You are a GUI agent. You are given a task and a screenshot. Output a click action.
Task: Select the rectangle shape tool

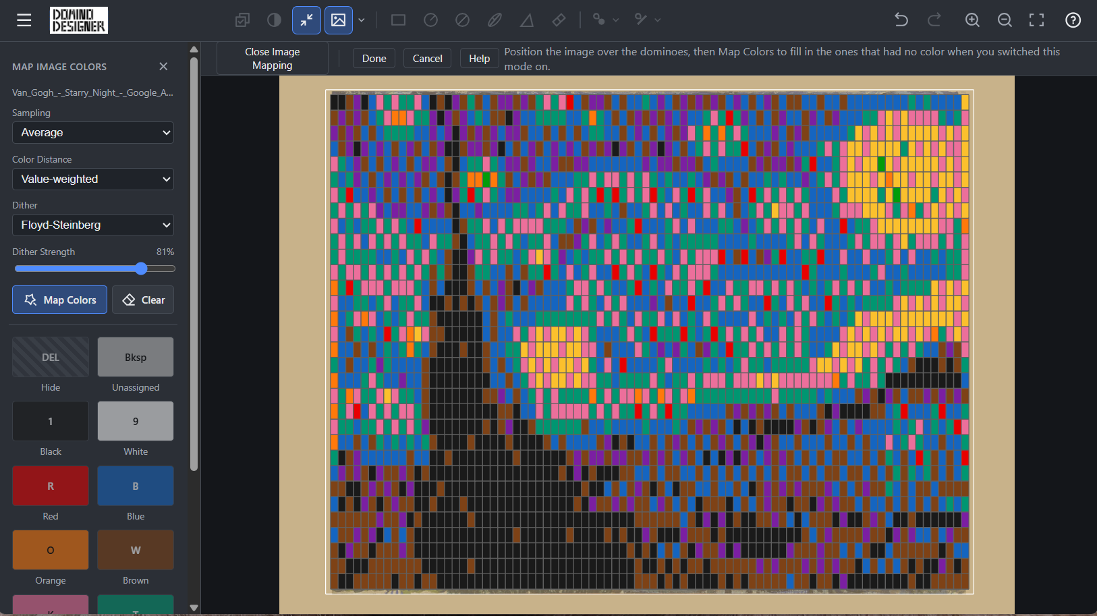399,20
